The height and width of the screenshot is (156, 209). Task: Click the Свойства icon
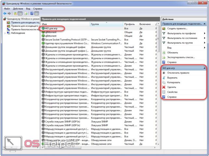pos(164,92)
